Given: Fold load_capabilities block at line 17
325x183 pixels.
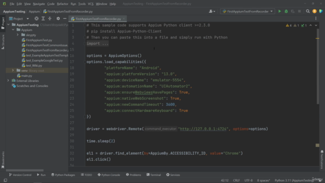Looking at the screenshot, I should [85, 62].
